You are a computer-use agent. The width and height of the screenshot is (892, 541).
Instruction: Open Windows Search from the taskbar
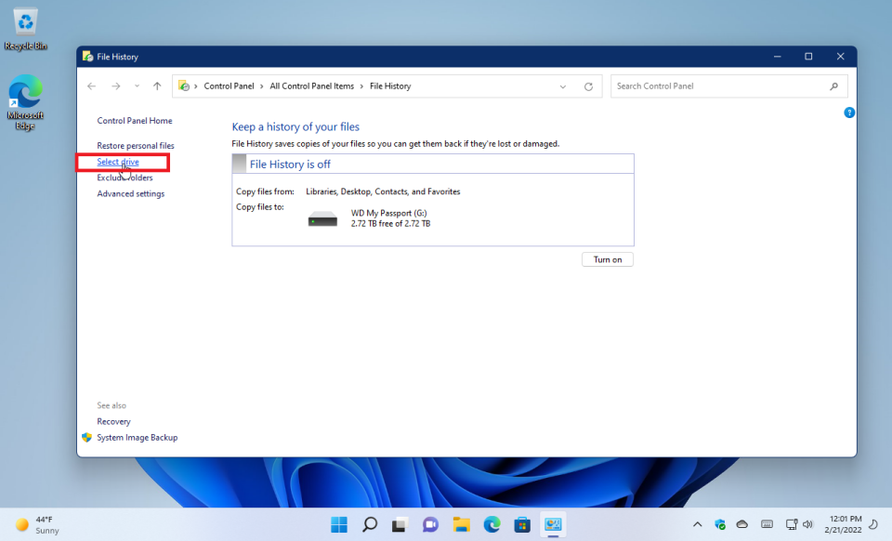tap(369, 523)
